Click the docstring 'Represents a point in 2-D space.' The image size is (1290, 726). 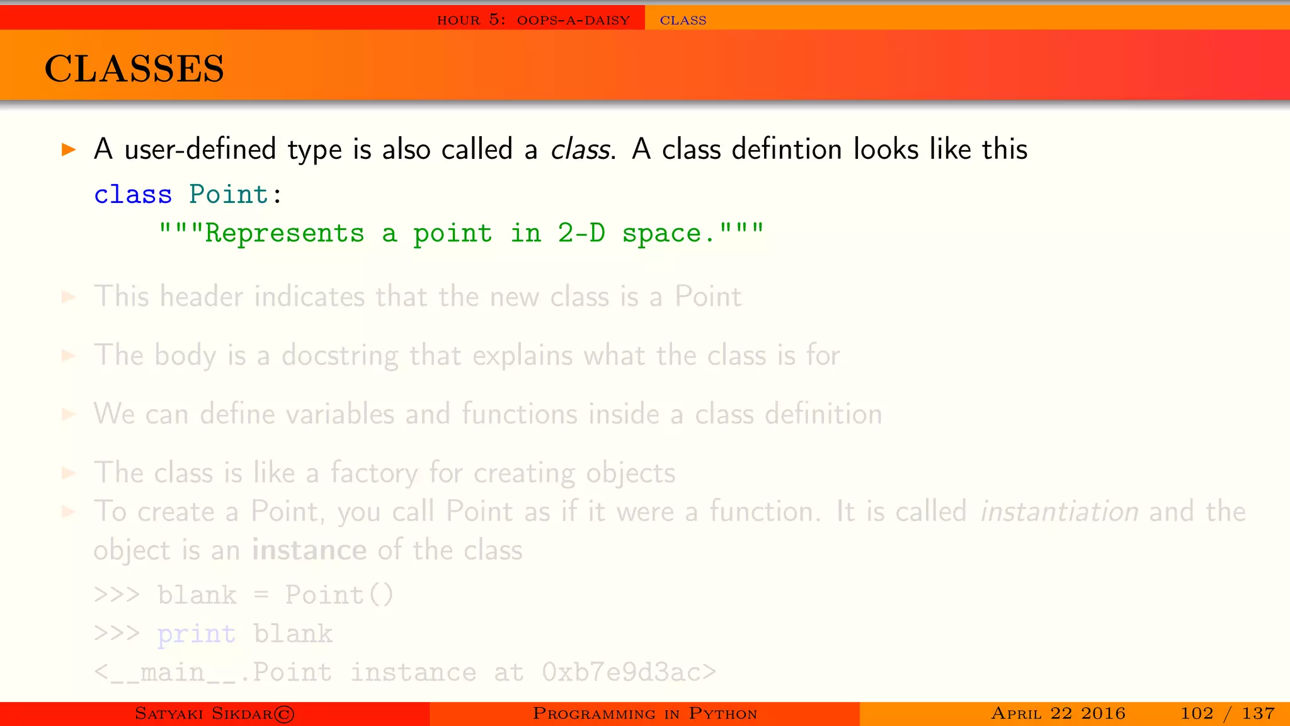(x=461, y=233)
